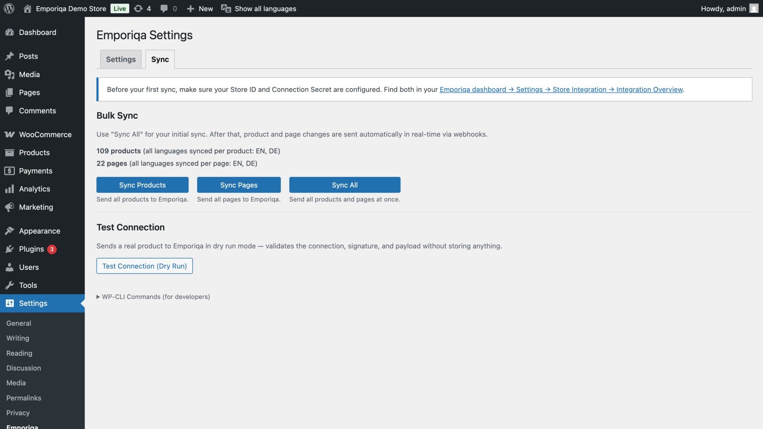Screen dimensions: 763x429
Task: Click the Products box icon in sidebar
Action: coord(10,153)
